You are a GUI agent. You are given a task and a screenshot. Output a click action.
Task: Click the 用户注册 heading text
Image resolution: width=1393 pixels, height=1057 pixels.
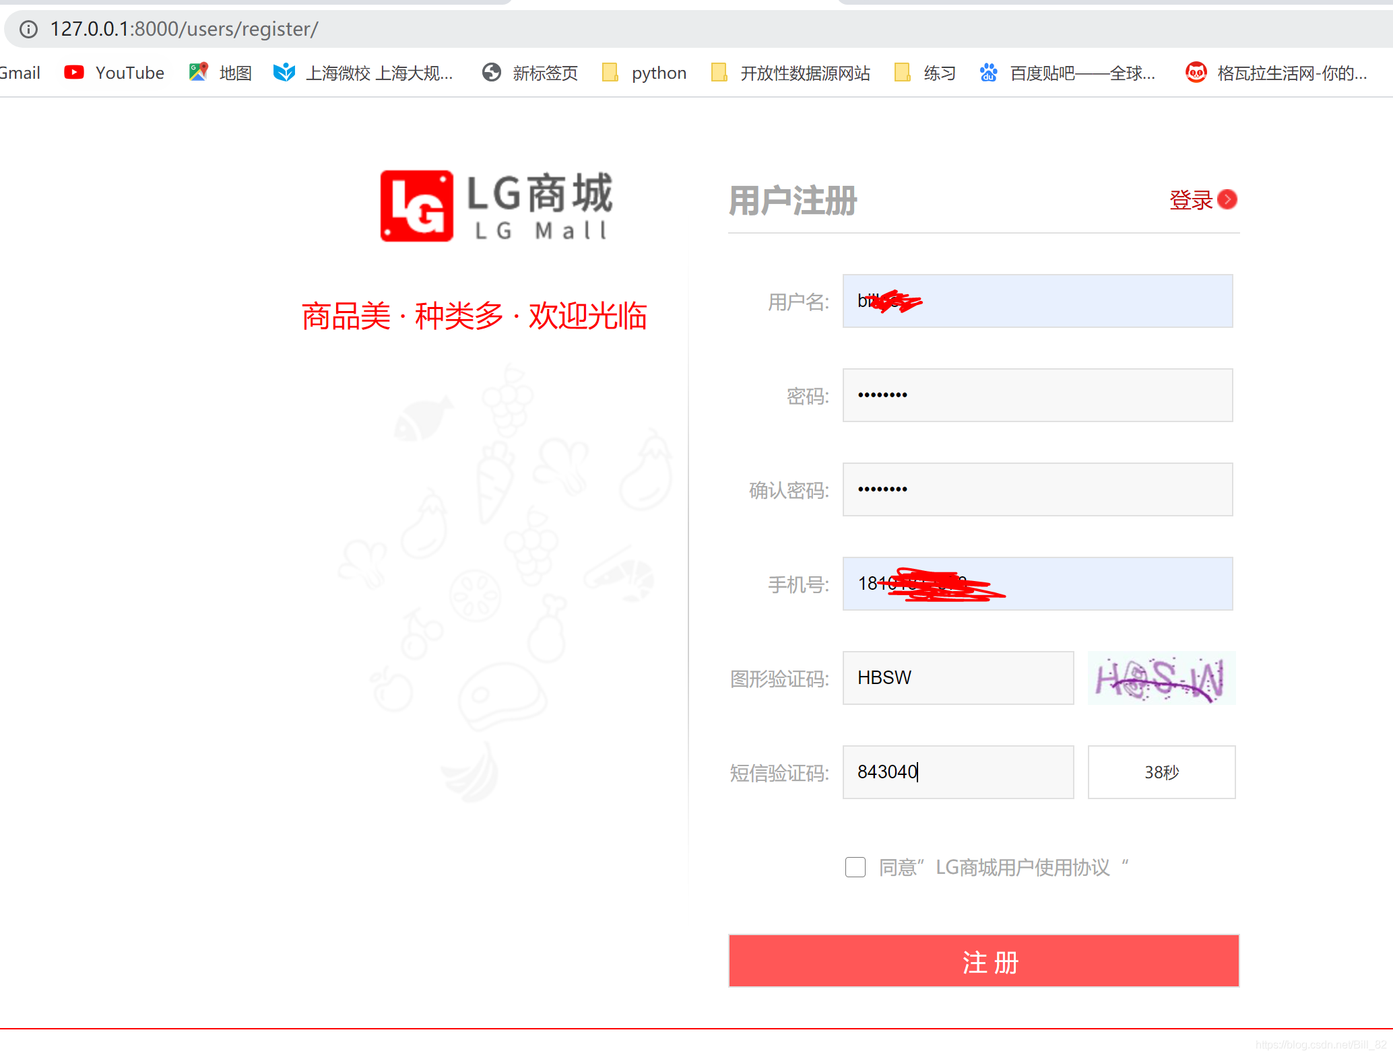793,201
